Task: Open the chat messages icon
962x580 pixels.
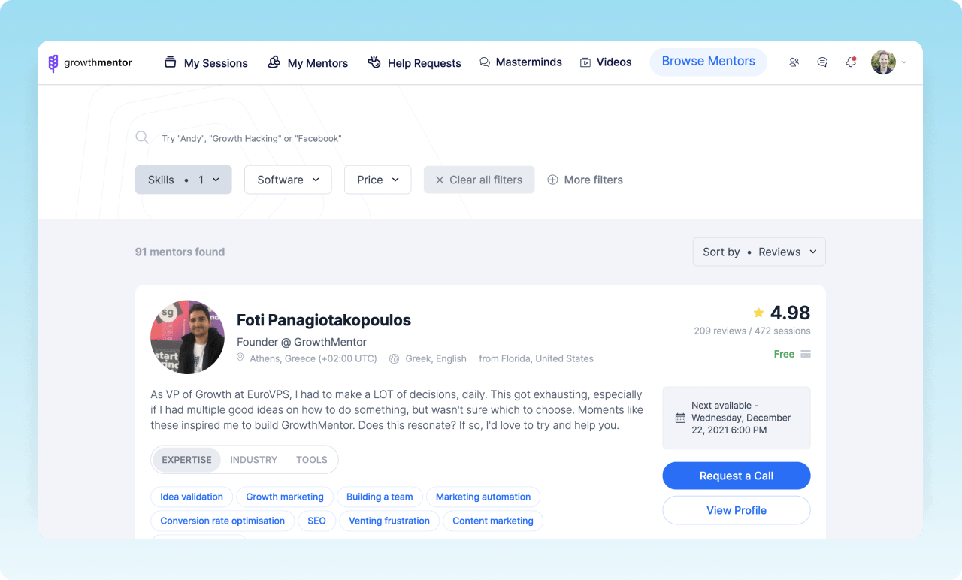Action: tap(822, 62)
